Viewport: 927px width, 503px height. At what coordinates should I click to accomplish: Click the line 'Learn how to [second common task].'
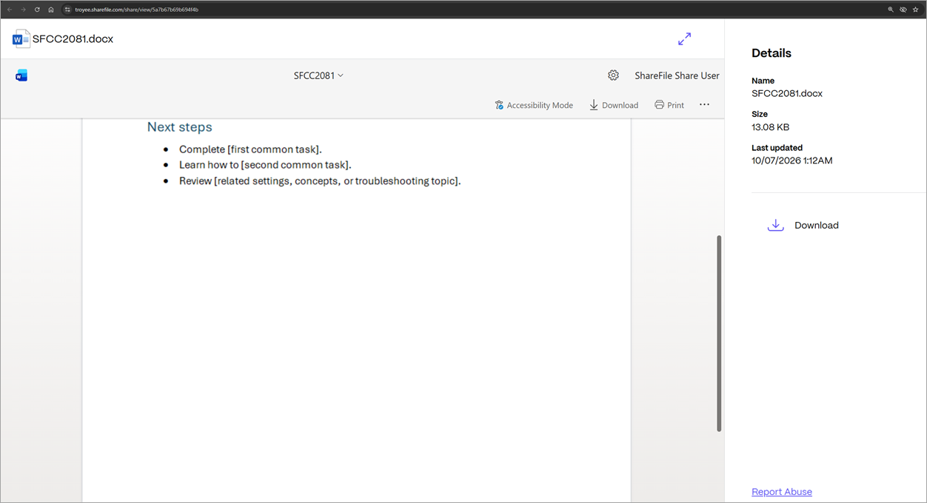tap(265, 165)
